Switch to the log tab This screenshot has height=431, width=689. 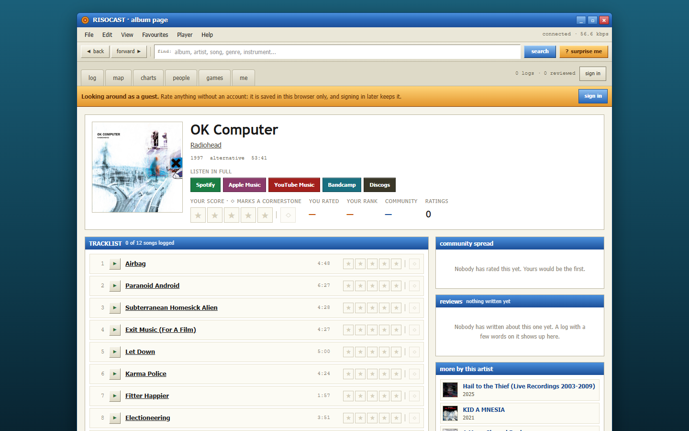pyautogui.click(x=92, y=78)
